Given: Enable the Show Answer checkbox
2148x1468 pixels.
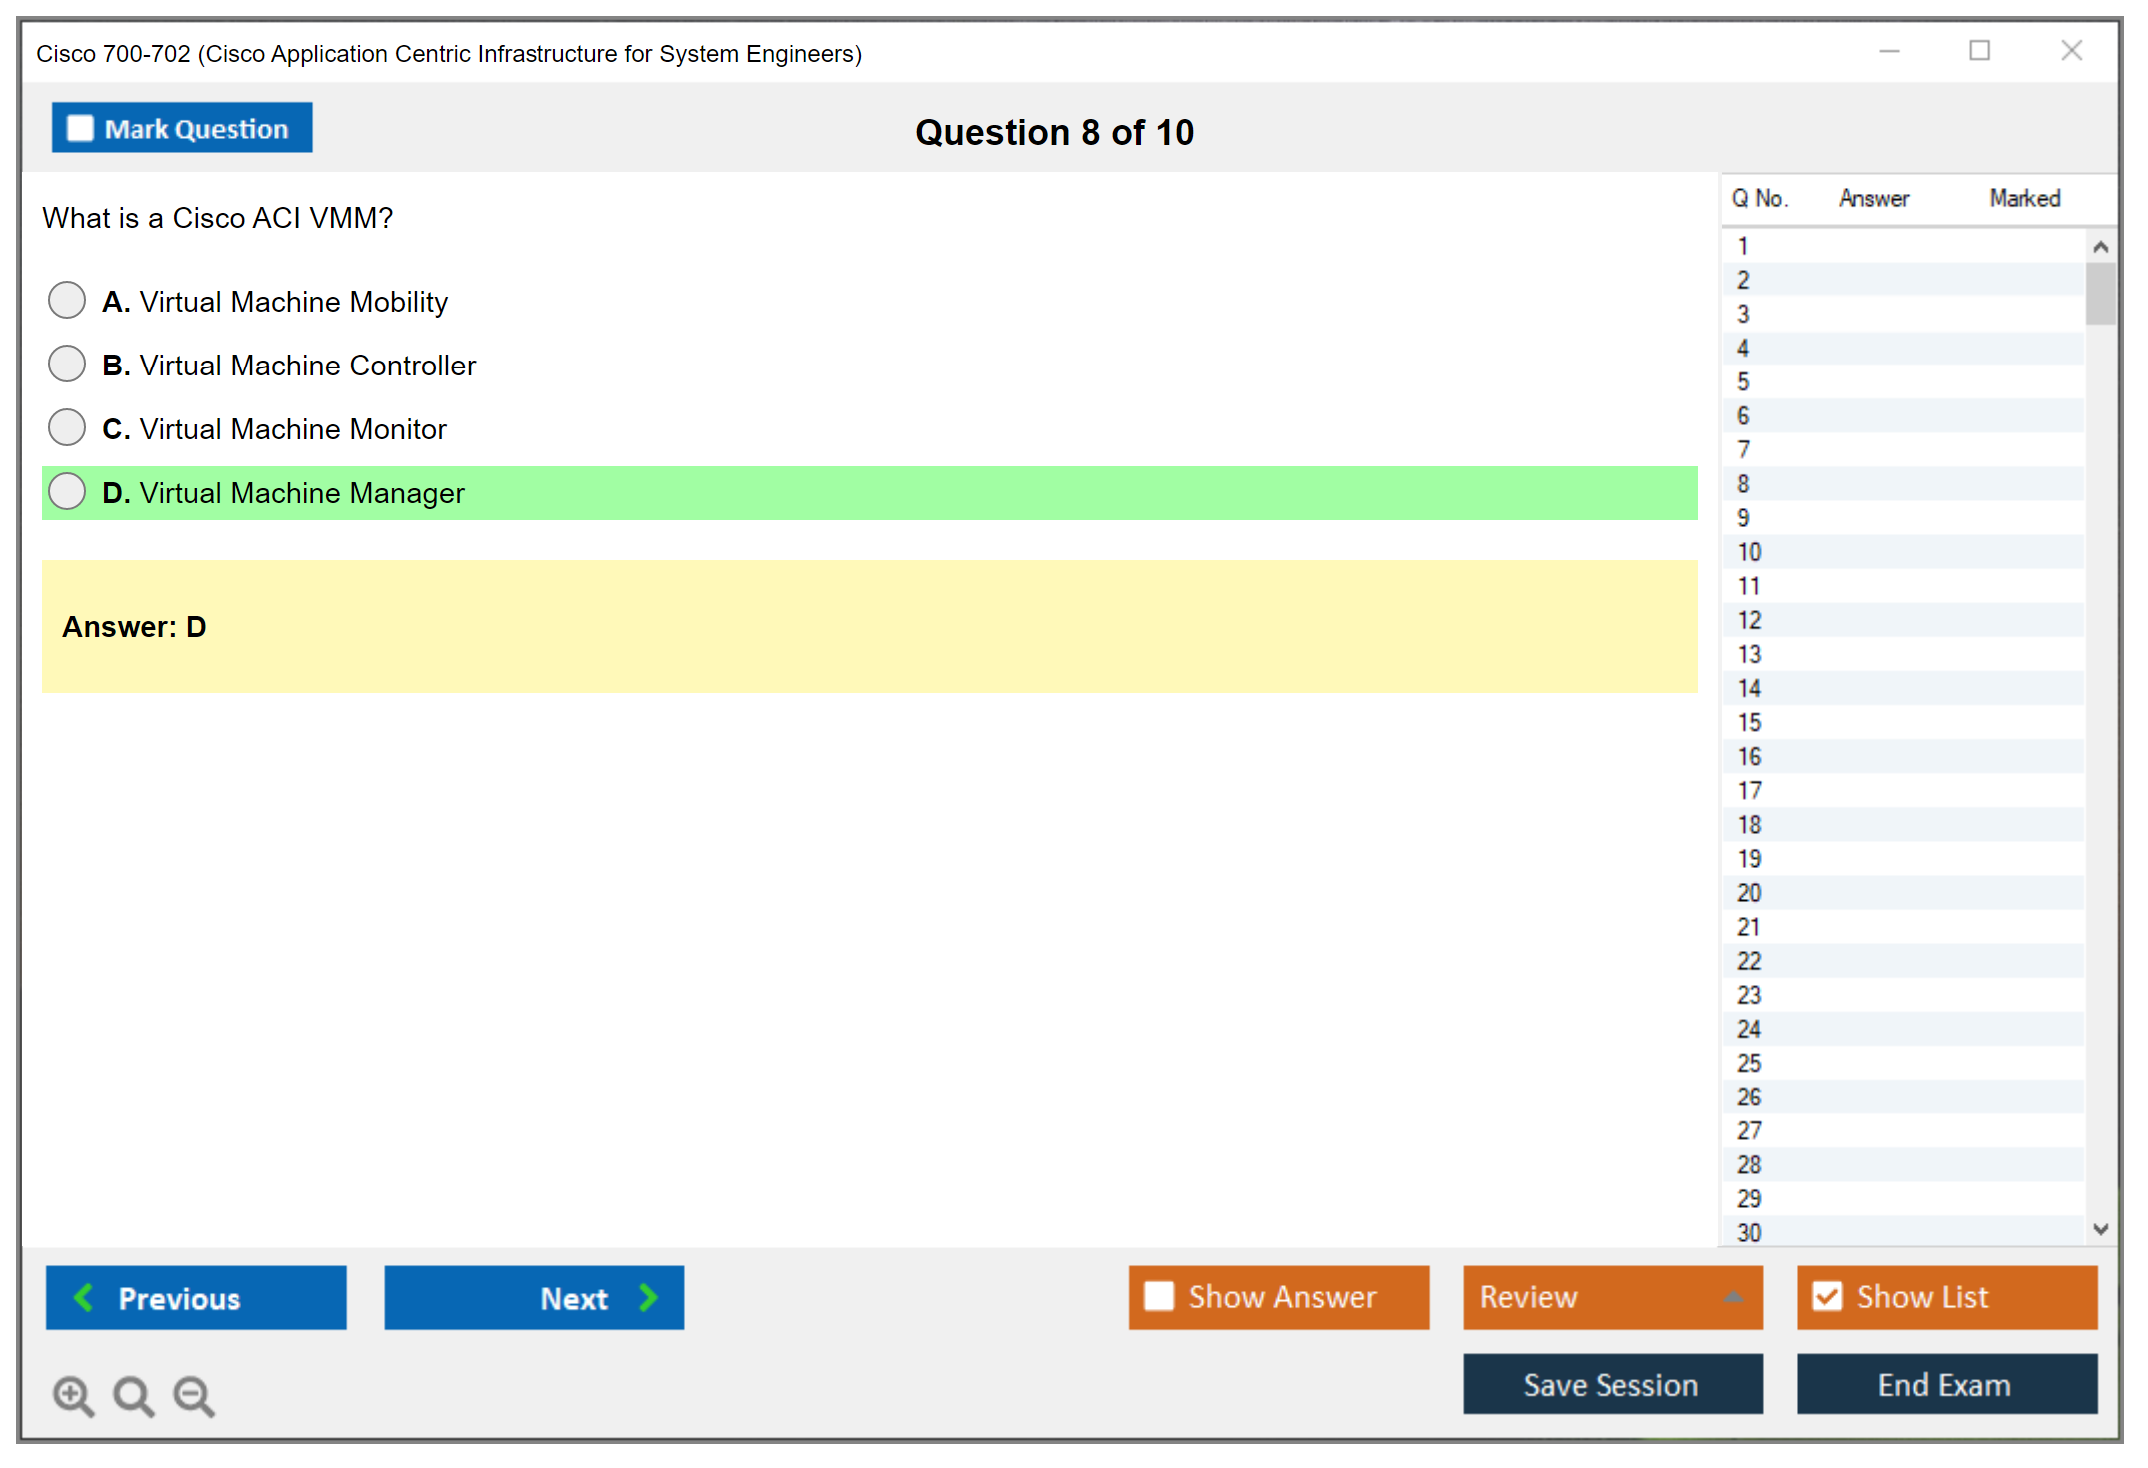Looking at the screenshot, I should [x=1159, y=1296].
